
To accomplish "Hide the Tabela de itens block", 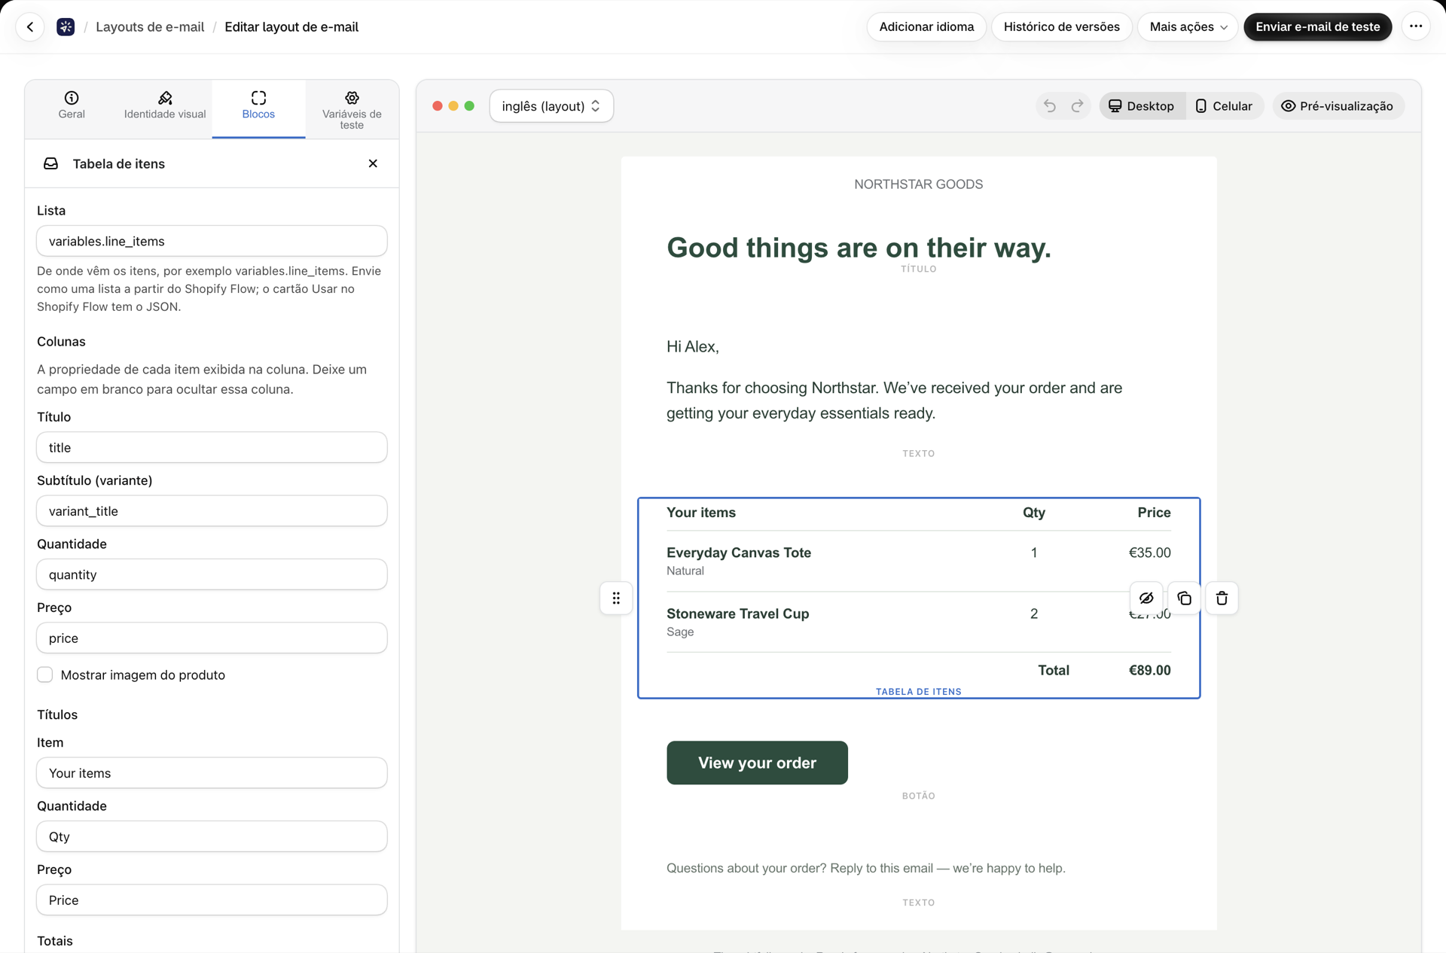I will coord(1146,598).
